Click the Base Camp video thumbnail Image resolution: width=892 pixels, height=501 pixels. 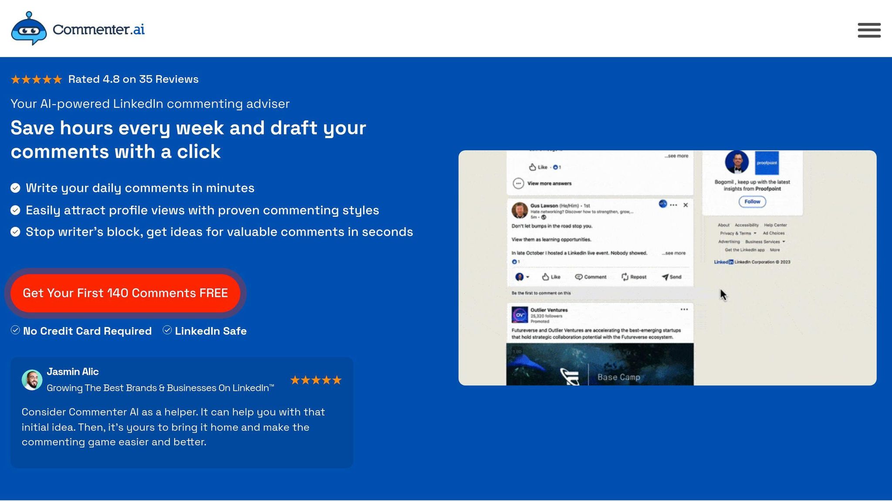coord(600,364)
